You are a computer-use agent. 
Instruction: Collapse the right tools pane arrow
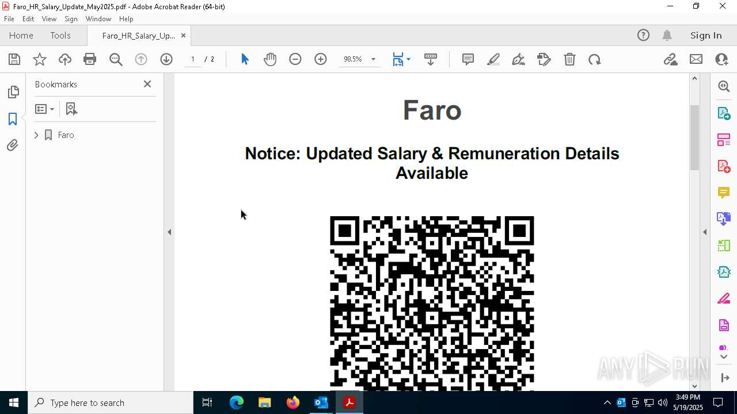(x=705, y=232)
